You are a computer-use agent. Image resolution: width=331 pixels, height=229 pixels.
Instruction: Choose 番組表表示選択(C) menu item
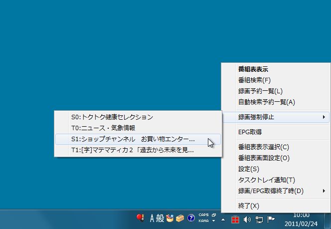coord(276,147)
